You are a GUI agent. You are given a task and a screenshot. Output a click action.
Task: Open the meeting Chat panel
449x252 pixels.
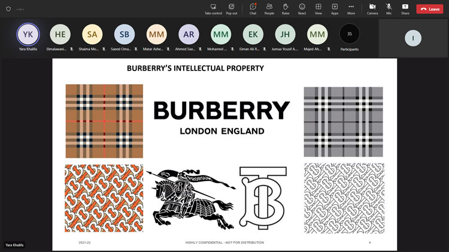pyautogui.click(x=253, y=8)
